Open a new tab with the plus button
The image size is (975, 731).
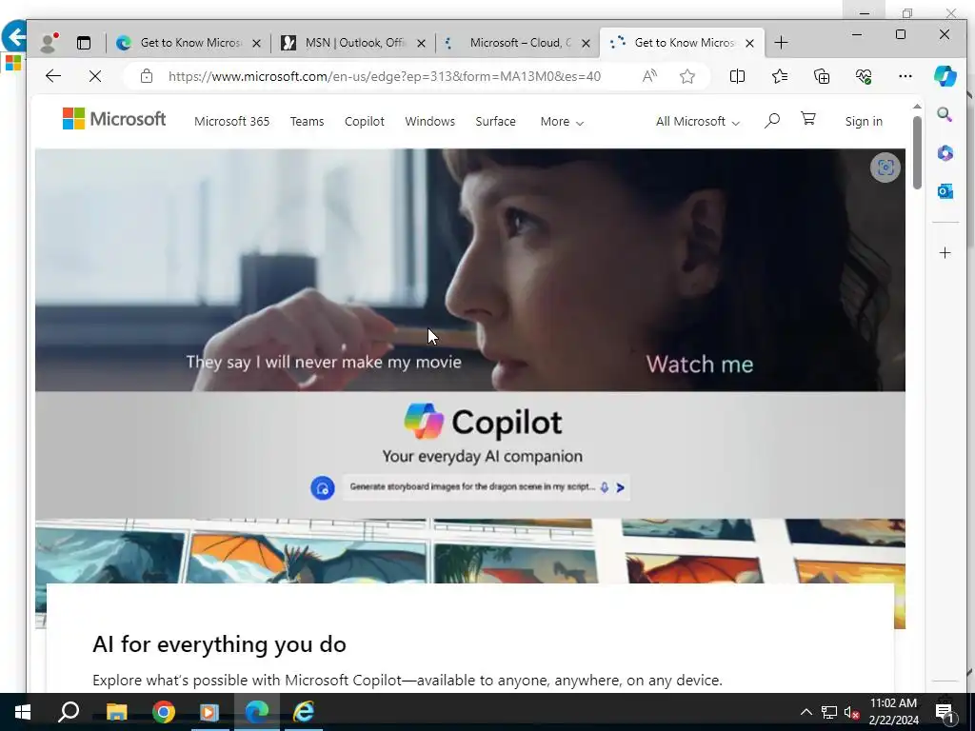tap(782, 42)
